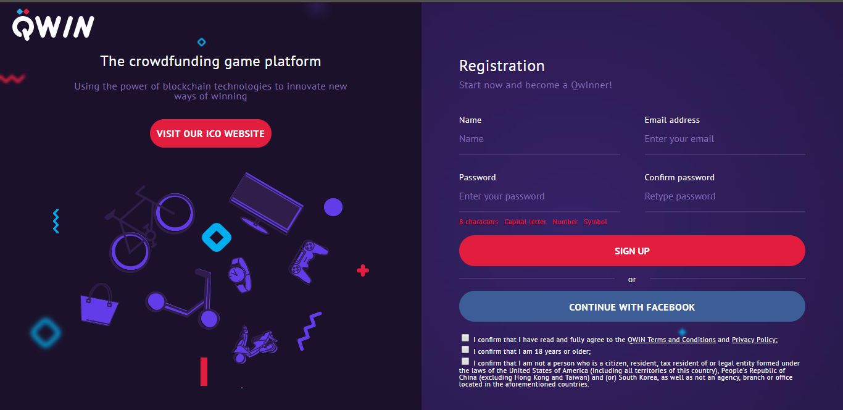Focus the Name input field

[x=539, y=140]
